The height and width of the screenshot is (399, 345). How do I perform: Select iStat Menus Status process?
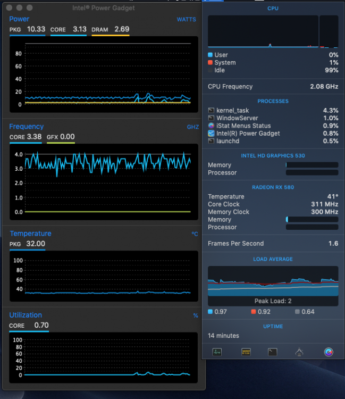tap(273, 126)
